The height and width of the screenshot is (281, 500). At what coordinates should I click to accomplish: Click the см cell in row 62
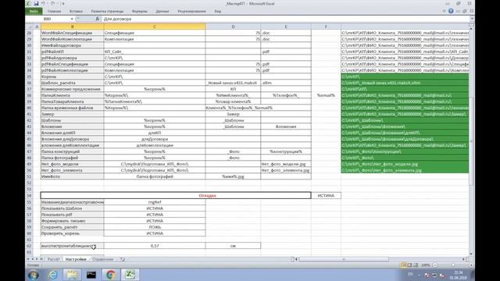[x=233, y=246]
